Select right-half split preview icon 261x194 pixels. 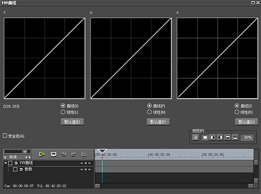[220, 138]
